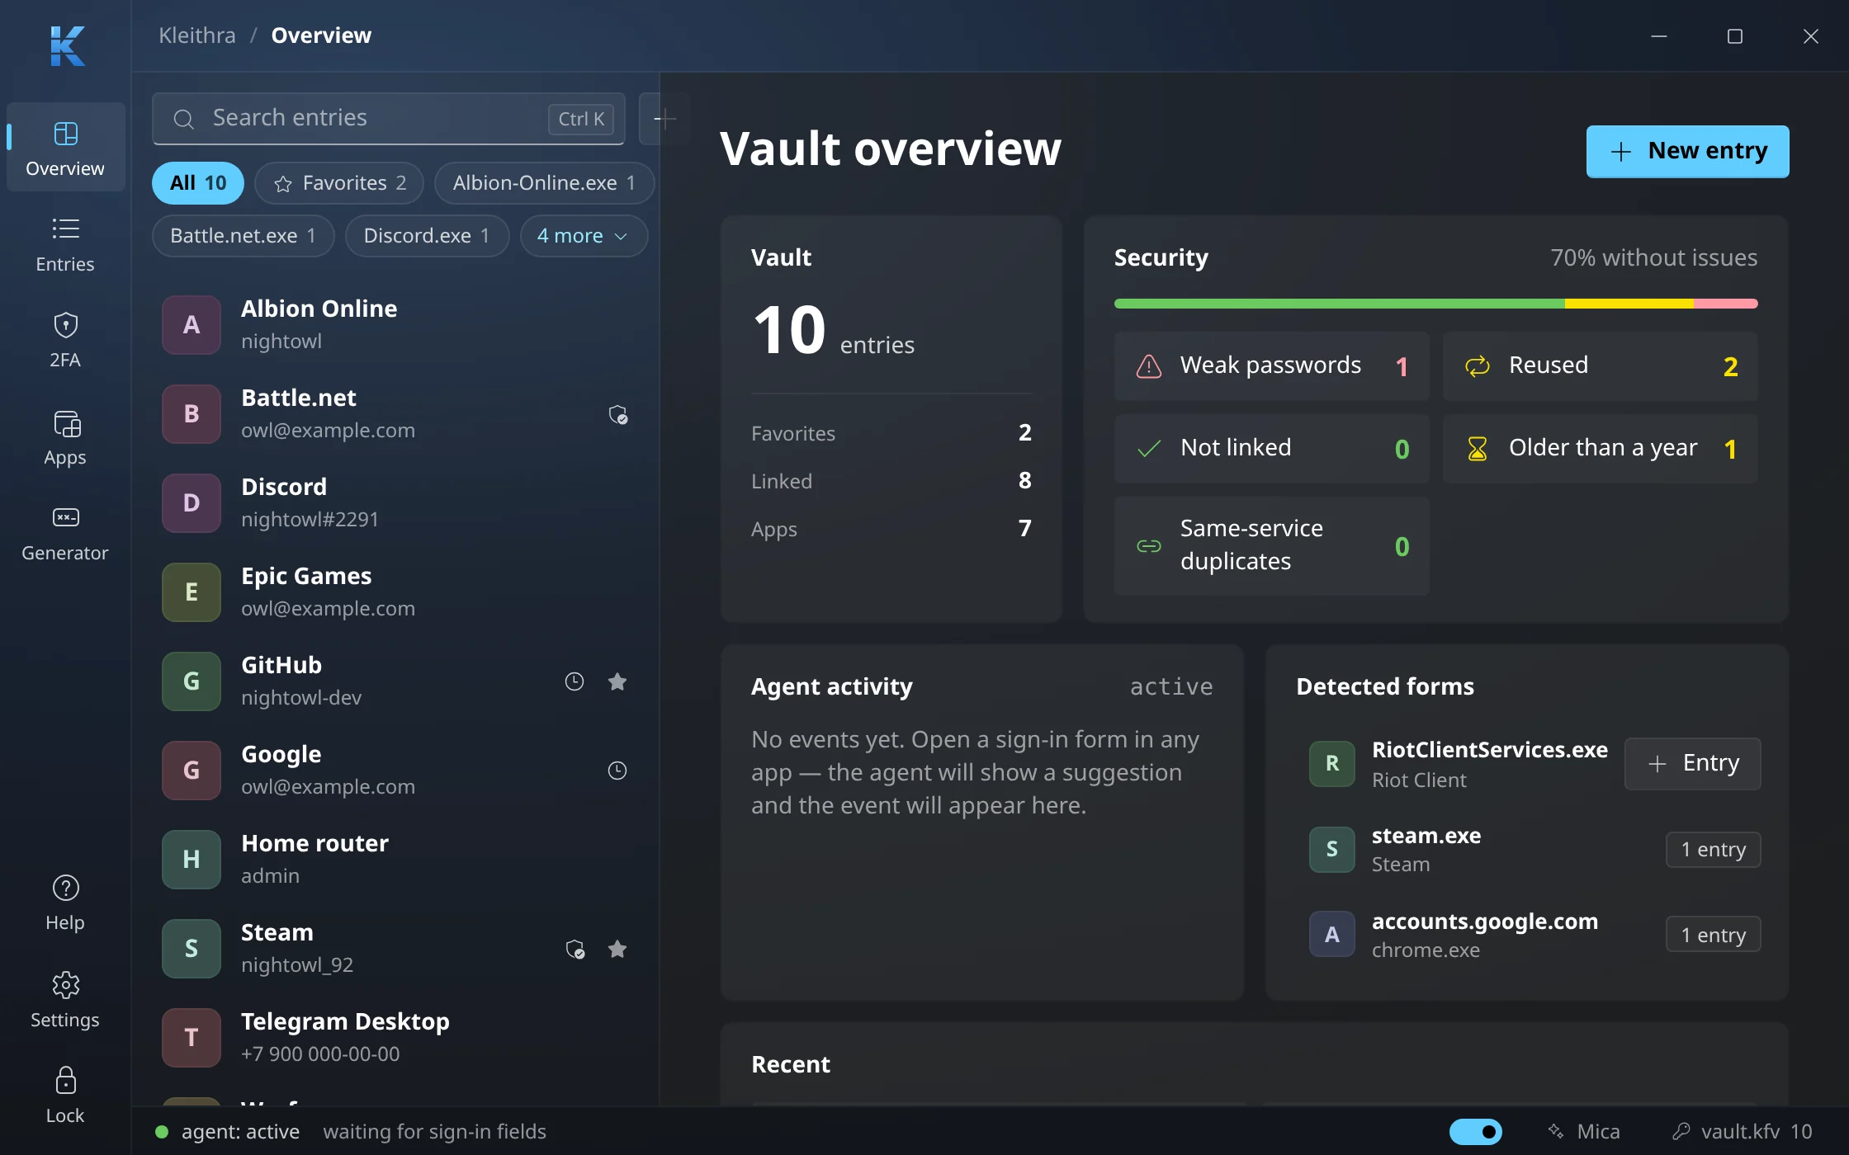Viewport: 1849px width, 1155px height.
Task: Open steam.exe 1 entry badge
Action: [x=1713, y=850]
